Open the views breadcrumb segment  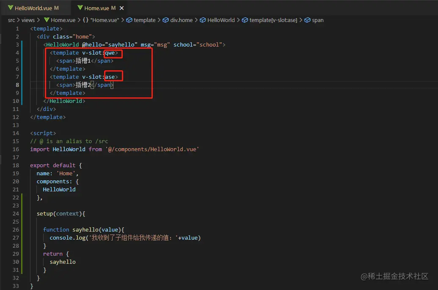(x=28, y=20)
